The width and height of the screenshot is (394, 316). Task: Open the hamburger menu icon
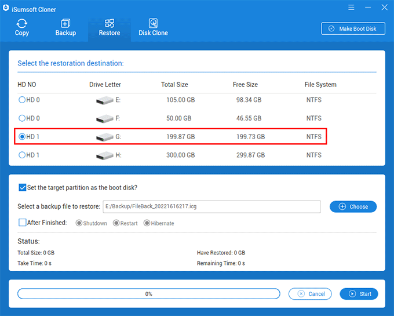351,8
